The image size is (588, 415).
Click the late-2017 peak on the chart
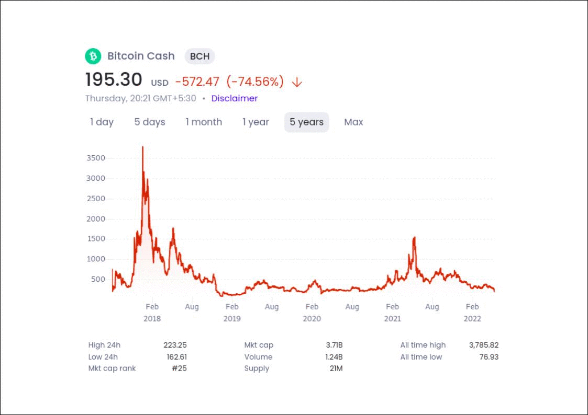tap(142, 147)
